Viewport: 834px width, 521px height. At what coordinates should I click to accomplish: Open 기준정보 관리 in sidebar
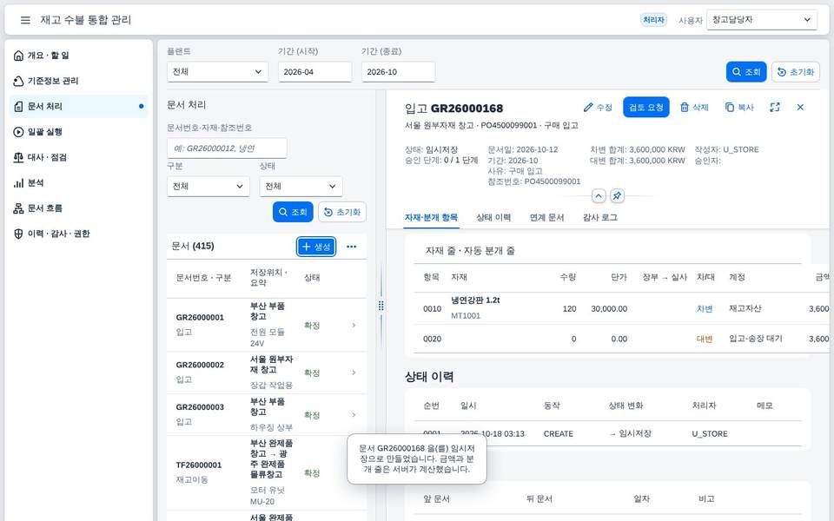coord(79,81)
